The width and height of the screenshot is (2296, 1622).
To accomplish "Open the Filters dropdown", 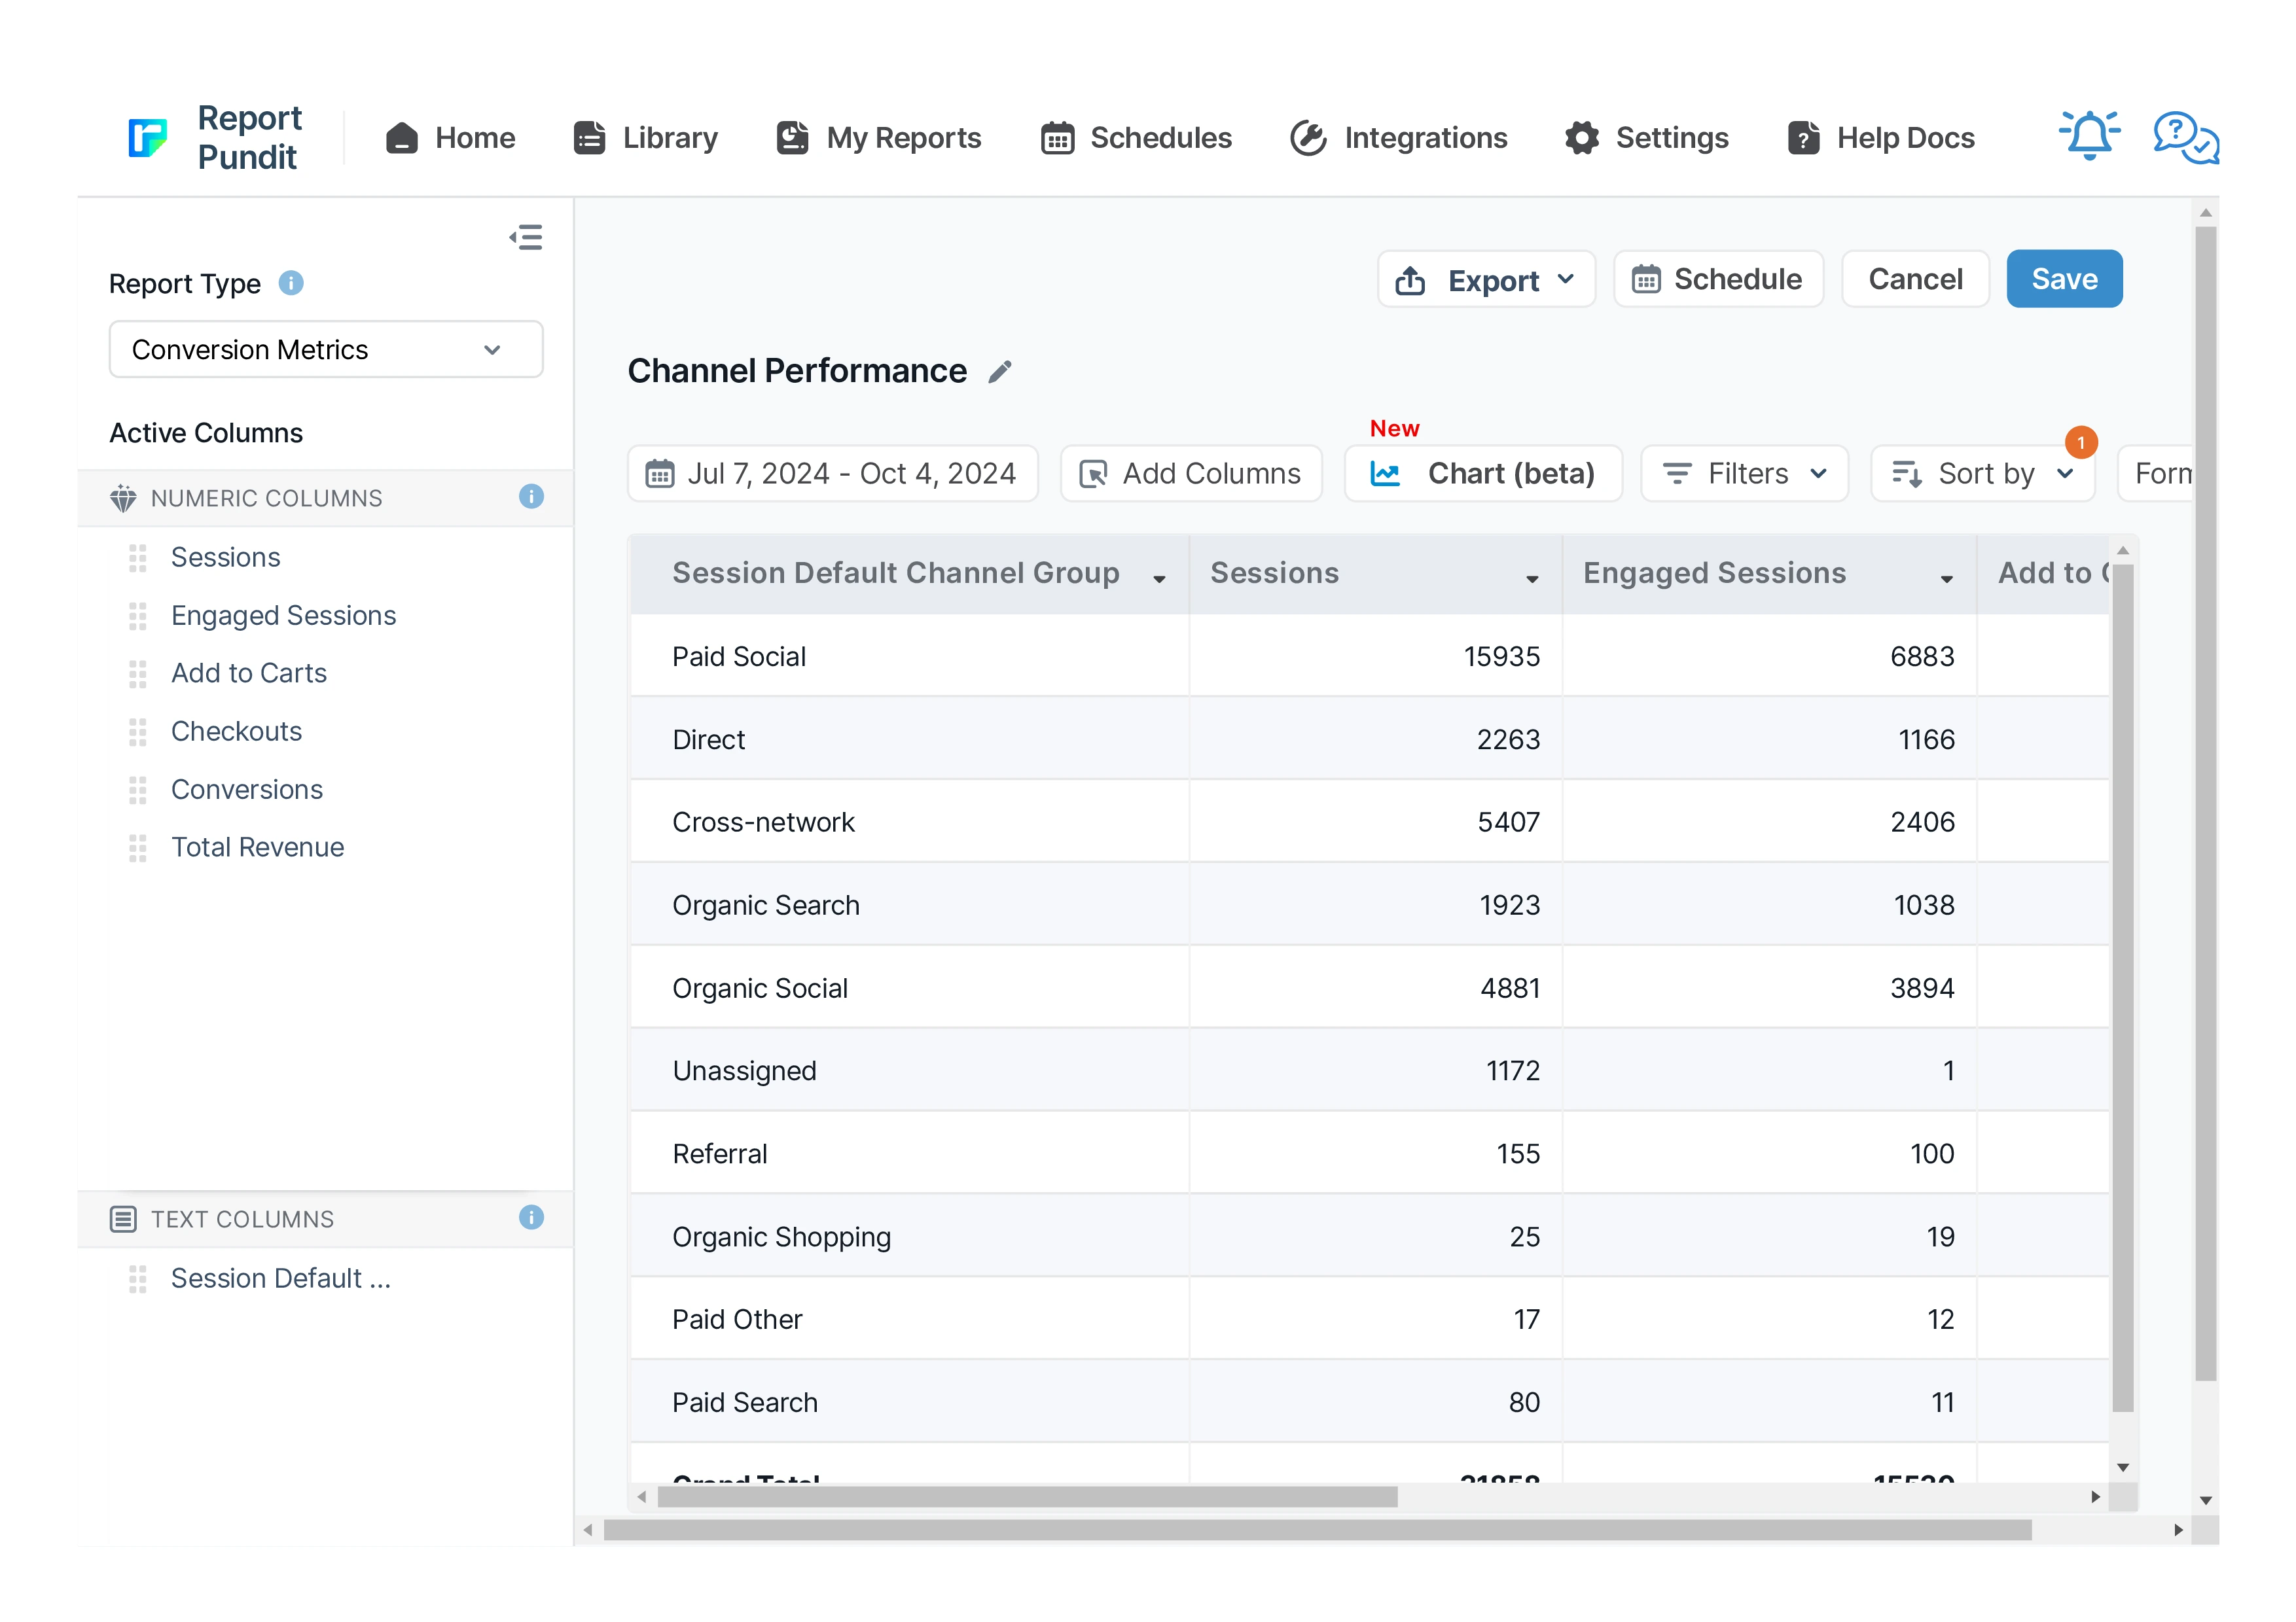I will pyautogui.click(x=1744, y=474).
